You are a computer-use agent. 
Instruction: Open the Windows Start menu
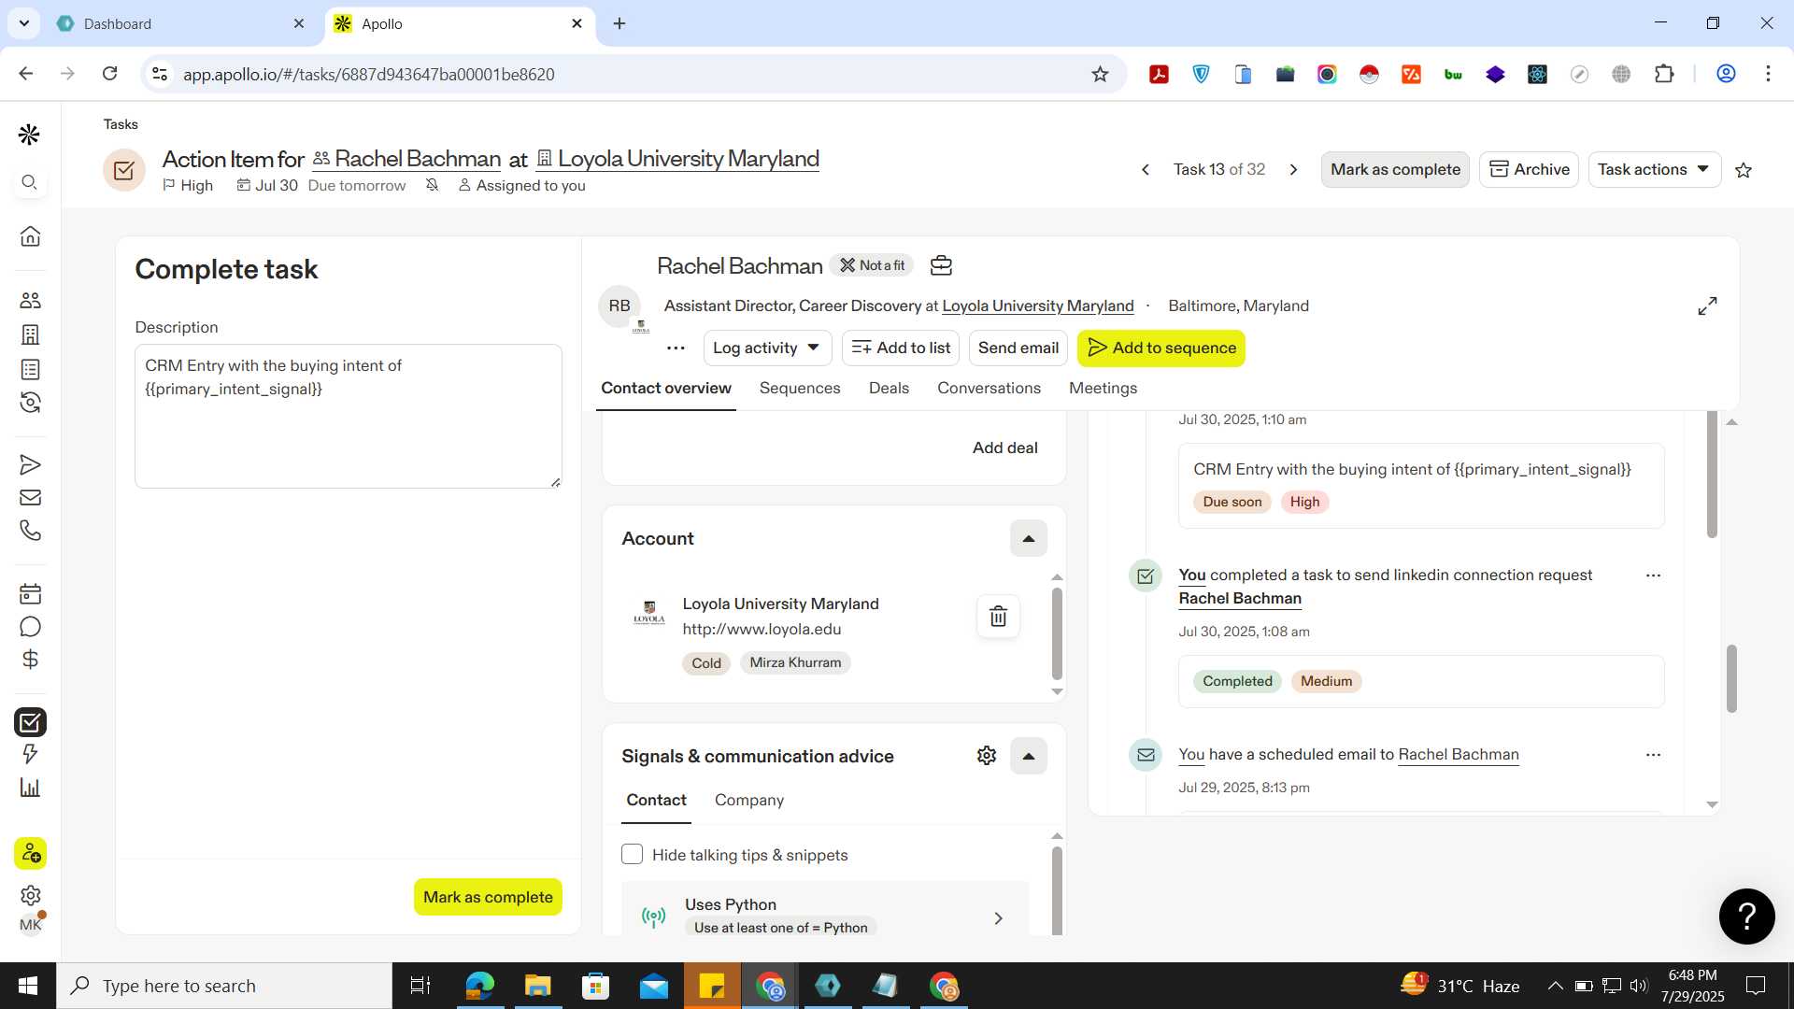(28, 986)
